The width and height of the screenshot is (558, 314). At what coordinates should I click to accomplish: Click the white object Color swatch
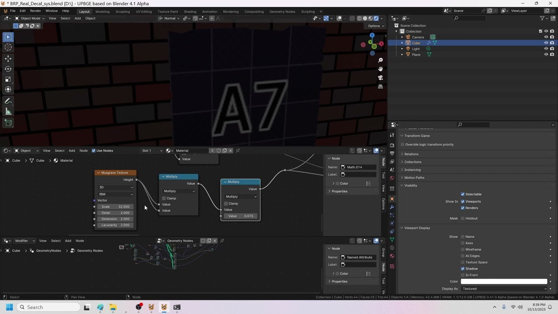coord(504,282)
